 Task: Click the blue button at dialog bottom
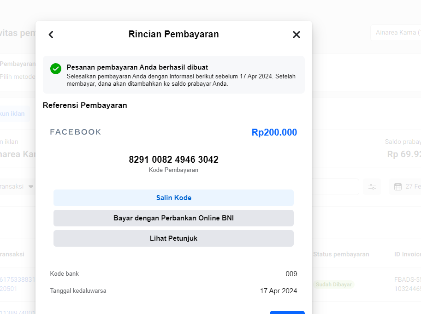point(287,313)
